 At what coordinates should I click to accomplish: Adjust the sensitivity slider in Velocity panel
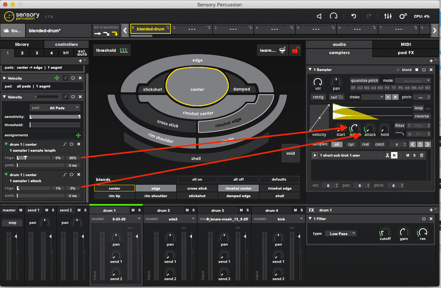55,117
